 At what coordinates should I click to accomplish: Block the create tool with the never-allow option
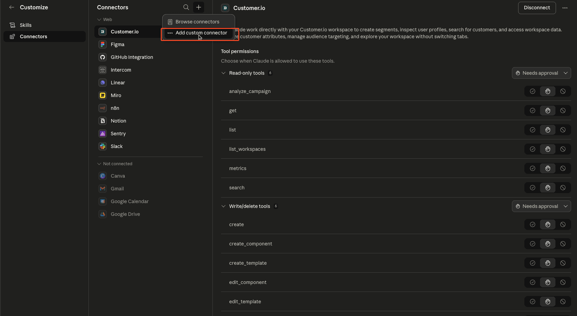click(563, 224)
